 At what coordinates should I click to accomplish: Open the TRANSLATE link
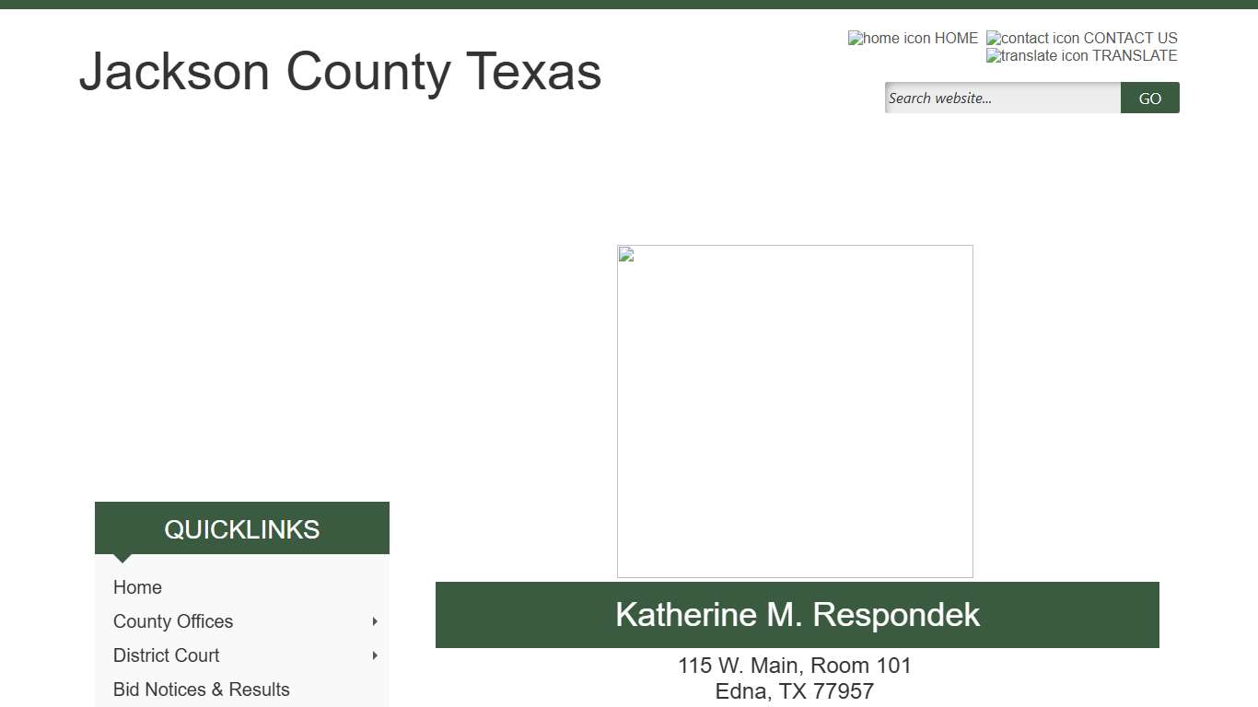tap(1135, 56)
